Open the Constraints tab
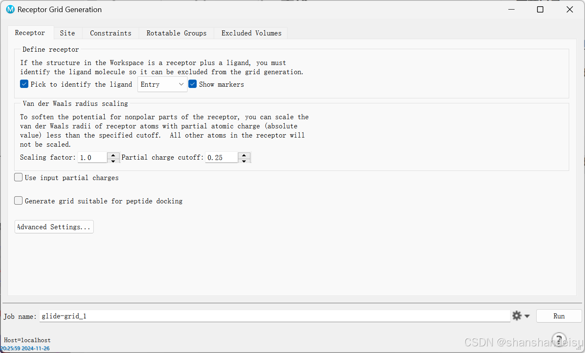Viewport: 585px width, 353px height. (x=110, y=33)
